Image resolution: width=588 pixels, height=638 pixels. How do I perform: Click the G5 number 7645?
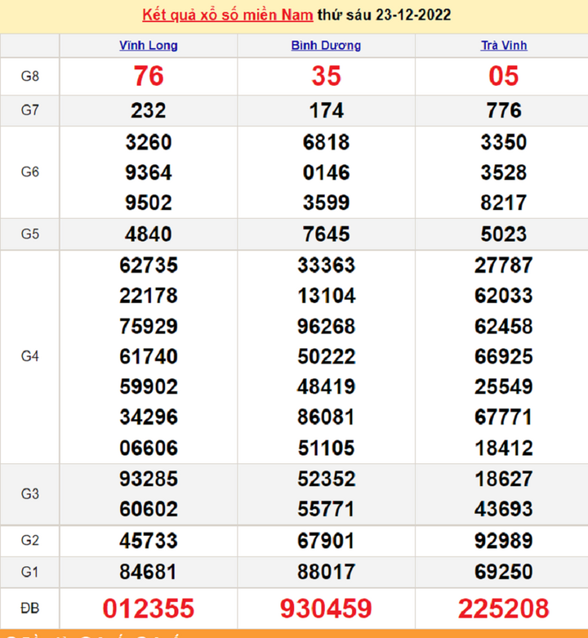326,234
